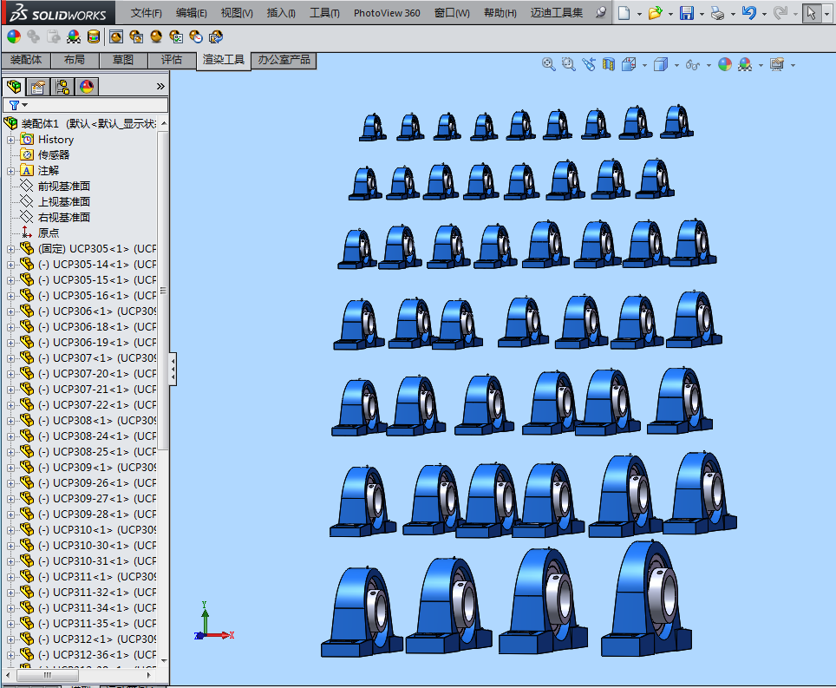Expand the UCP306-18<1> component node
This screenshot has height=688, width=836.
pyautogui.click(x=10, y=327)
